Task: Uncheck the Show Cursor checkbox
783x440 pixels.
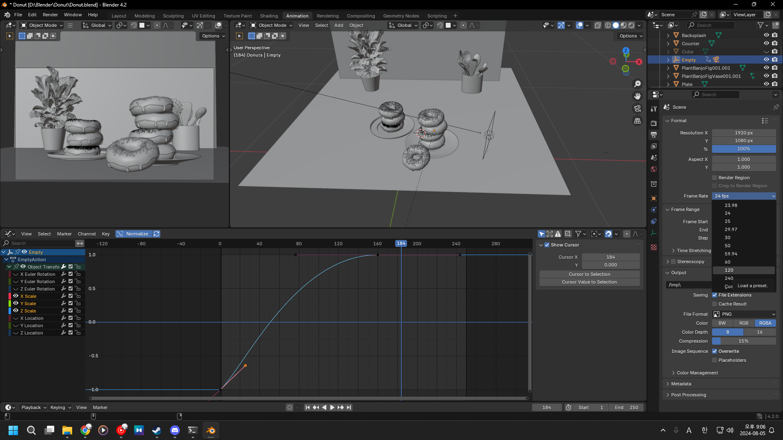Action: (547, 245)
